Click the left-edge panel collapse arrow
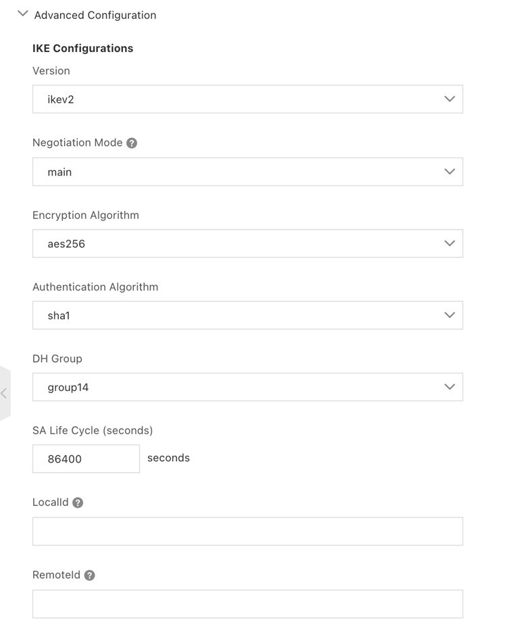This screenshot has height=626, width=507. 4,393
